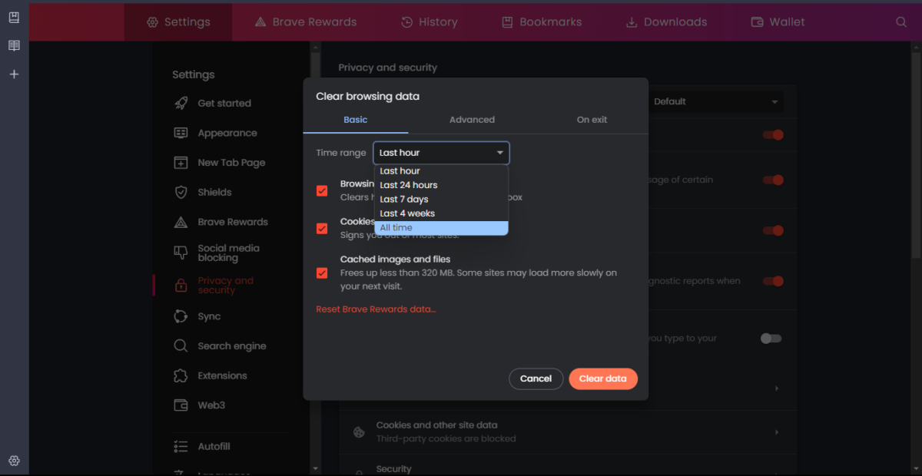Uncheck the Cached images and files checkbox
The image size is (922, 476).
(321, 273)
